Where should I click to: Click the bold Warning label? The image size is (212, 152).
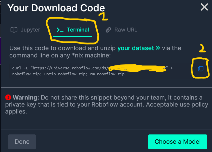click(x=26, y=98)
